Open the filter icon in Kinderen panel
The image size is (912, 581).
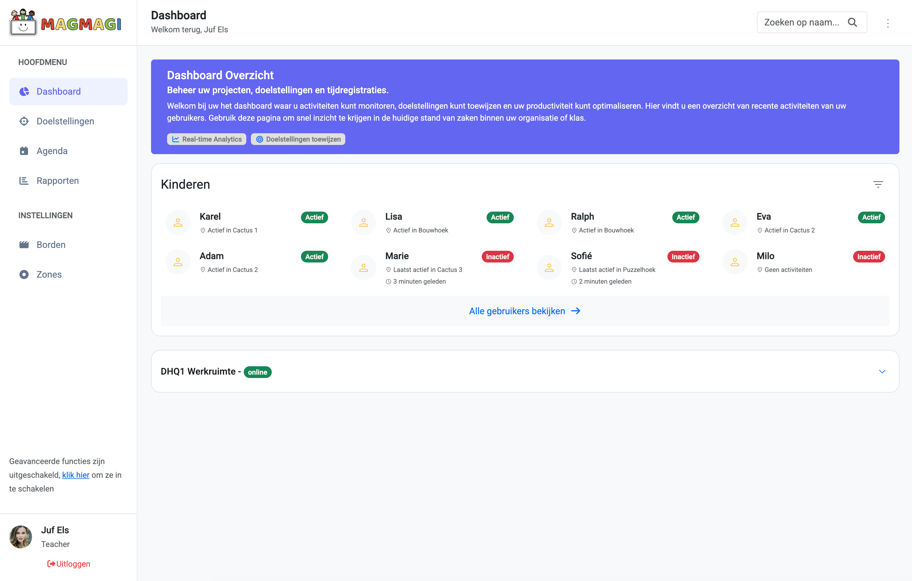pos(879,184)
